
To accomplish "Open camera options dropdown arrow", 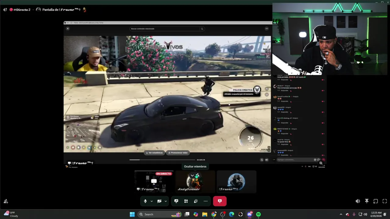I will coord(166,201).
